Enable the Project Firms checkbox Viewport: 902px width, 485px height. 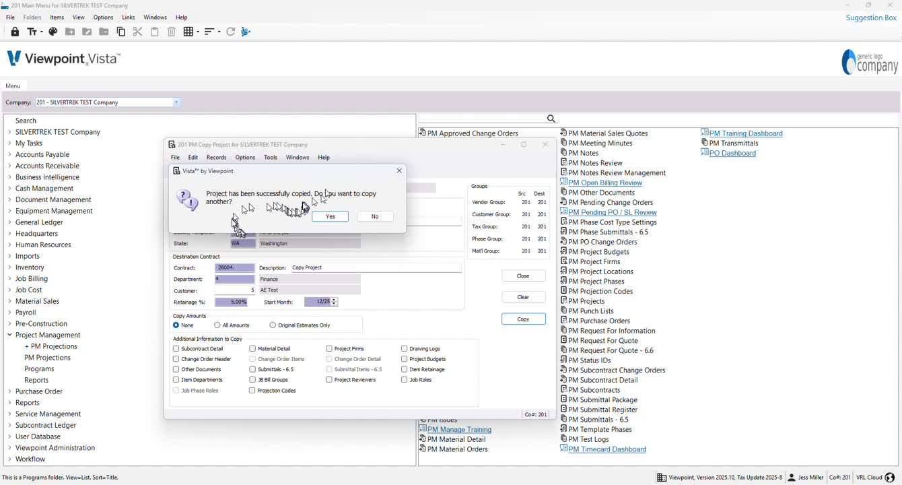[329, 349]
